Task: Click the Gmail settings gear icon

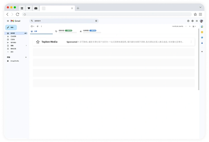Action: [193, 21]
